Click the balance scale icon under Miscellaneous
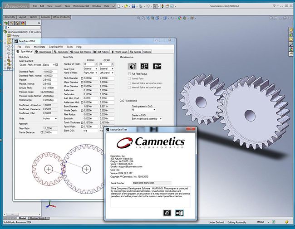Image resolution: width=295 pixels, height=229 pixels. [x=144, y=66]
